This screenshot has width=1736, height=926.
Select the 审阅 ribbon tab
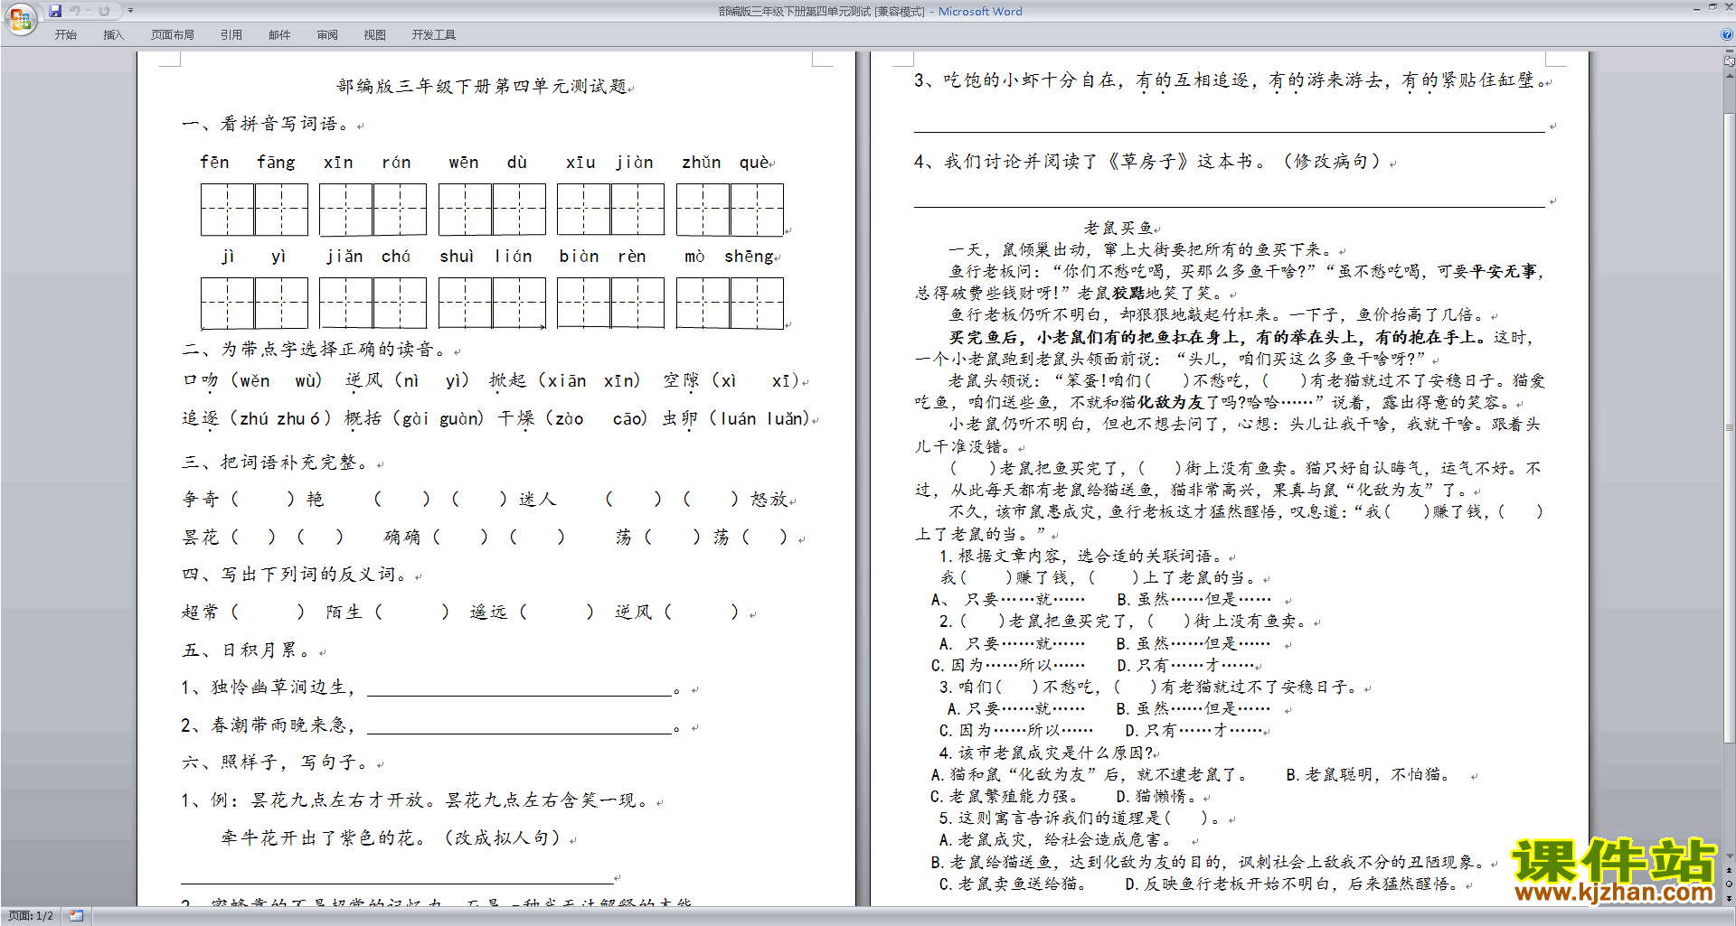327,34
